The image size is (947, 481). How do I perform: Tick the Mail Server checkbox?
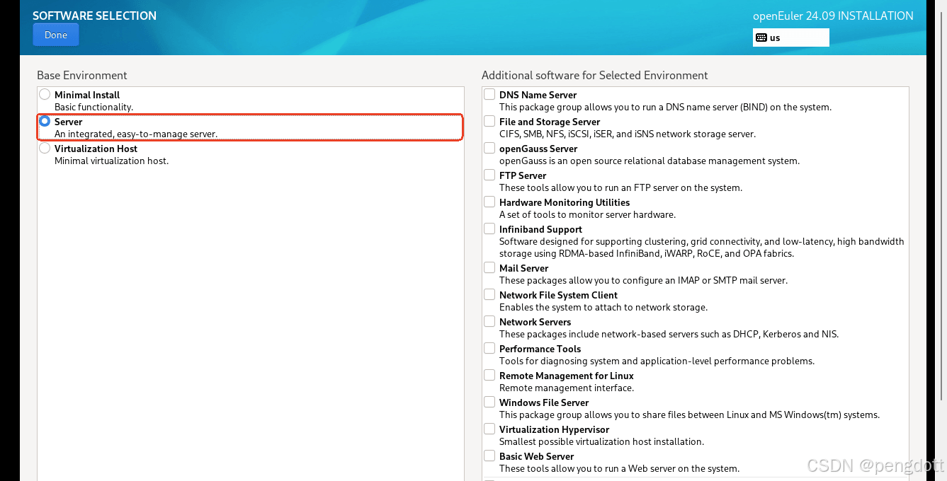pos(489,267)
